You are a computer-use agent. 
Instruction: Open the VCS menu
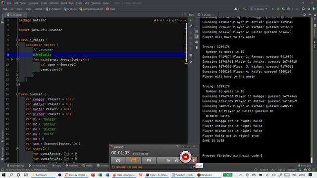(x=87, y=3)
